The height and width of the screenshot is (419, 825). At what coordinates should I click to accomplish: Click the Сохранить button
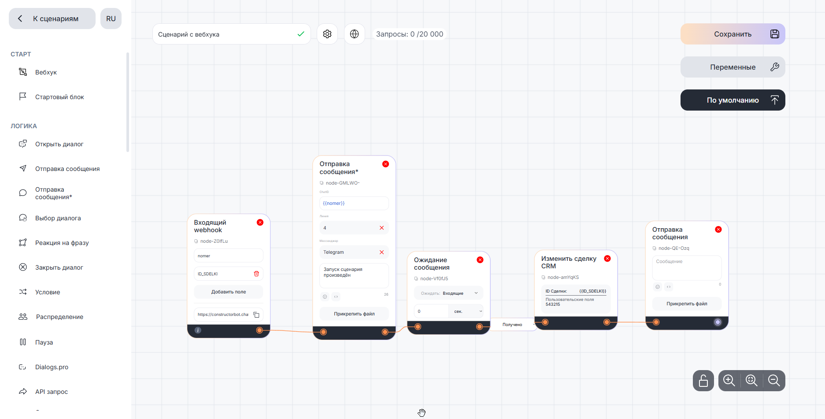coord(733,34)
